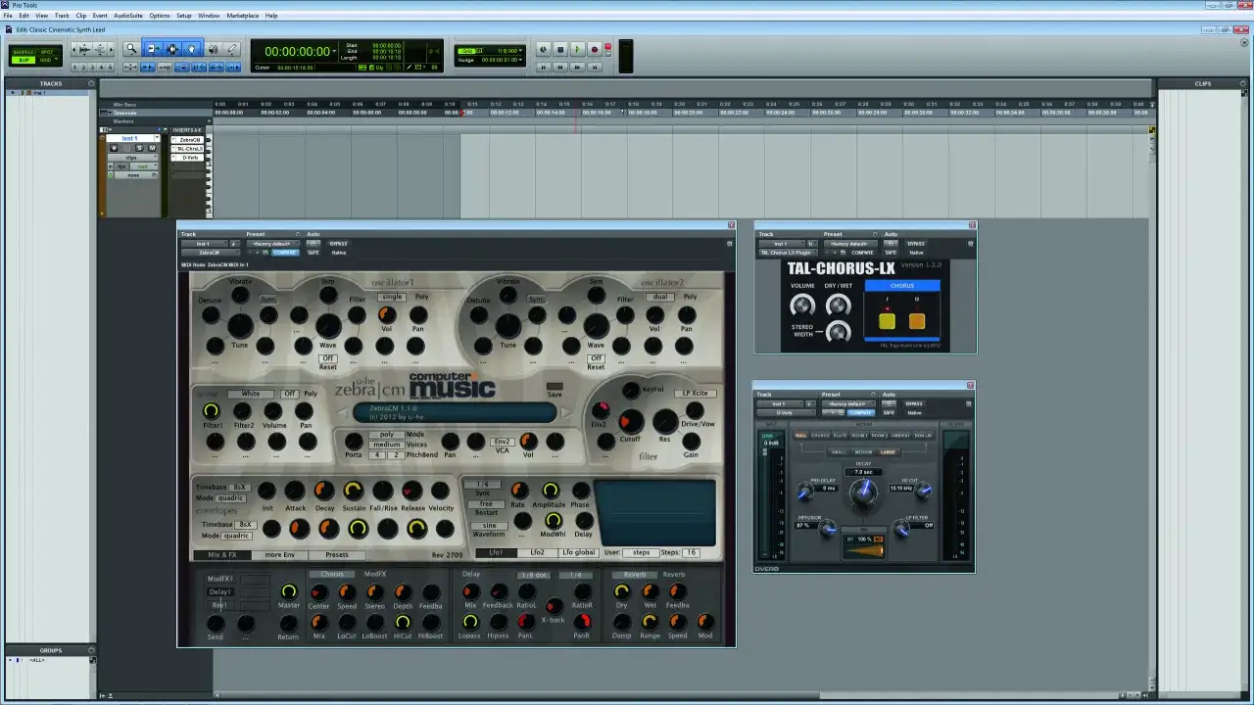
Task: Select the CHURCH reverb algorithm in D-Verb
Action: (820, 435)
